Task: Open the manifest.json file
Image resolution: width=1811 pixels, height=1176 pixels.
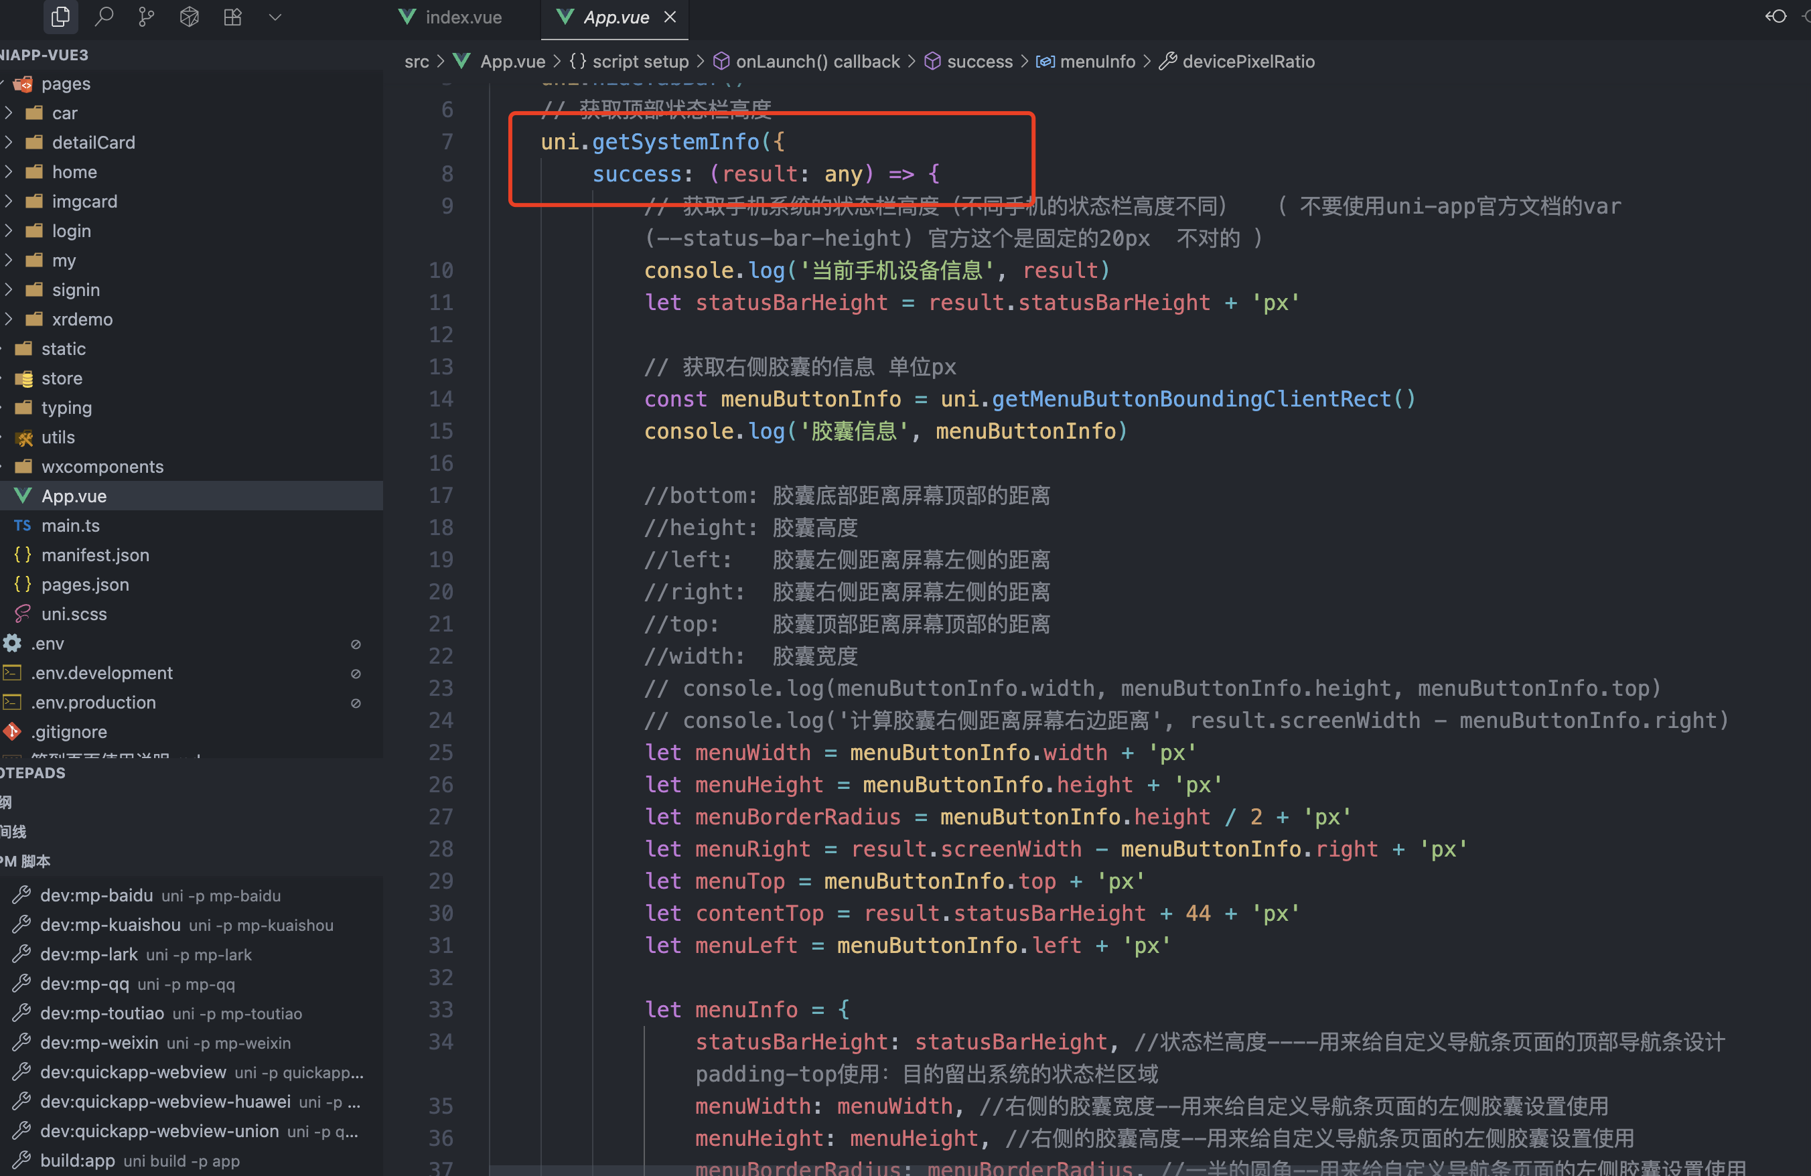Action: coord(95,555)
